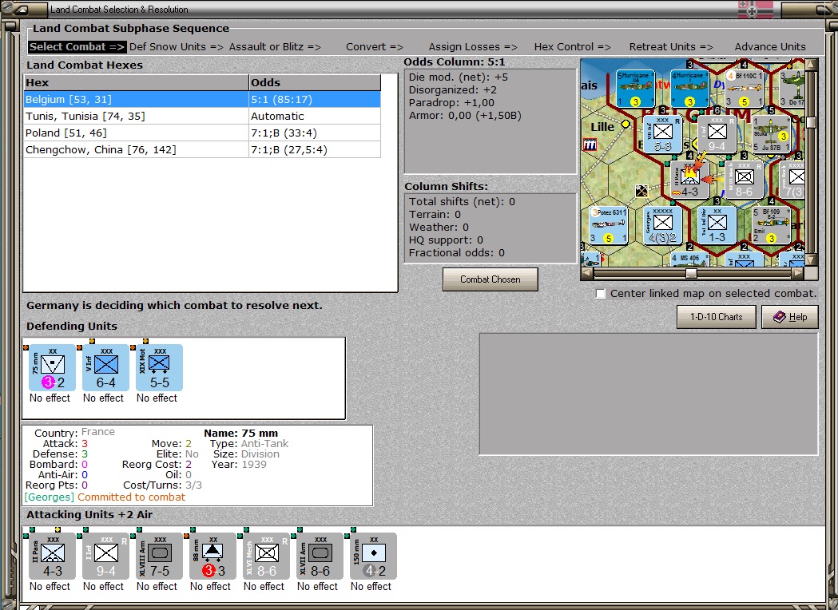Click the Potez 631 aircraft counter on map
Screen dimensions: 838x610
(608, 225)
